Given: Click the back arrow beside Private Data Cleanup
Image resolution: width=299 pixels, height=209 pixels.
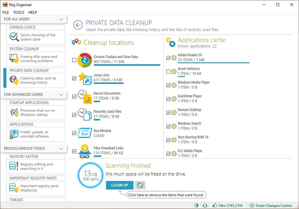Looking at the screenshot, I should coord(78,25).
